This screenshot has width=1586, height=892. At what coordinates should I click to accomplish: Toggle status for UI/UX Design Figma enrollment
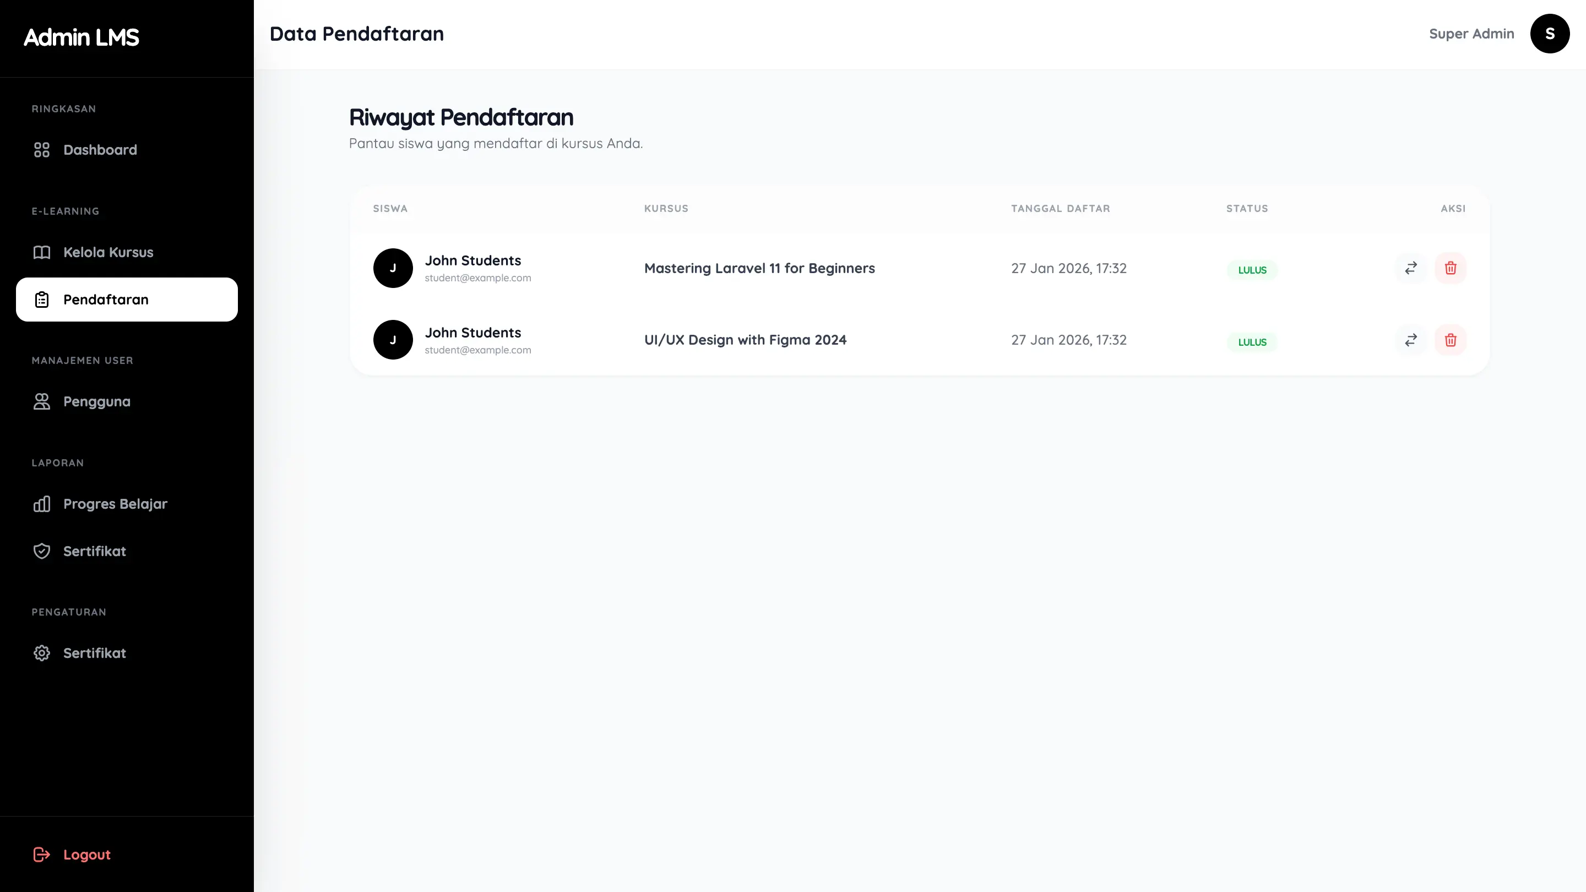(x=1410, y=340)
